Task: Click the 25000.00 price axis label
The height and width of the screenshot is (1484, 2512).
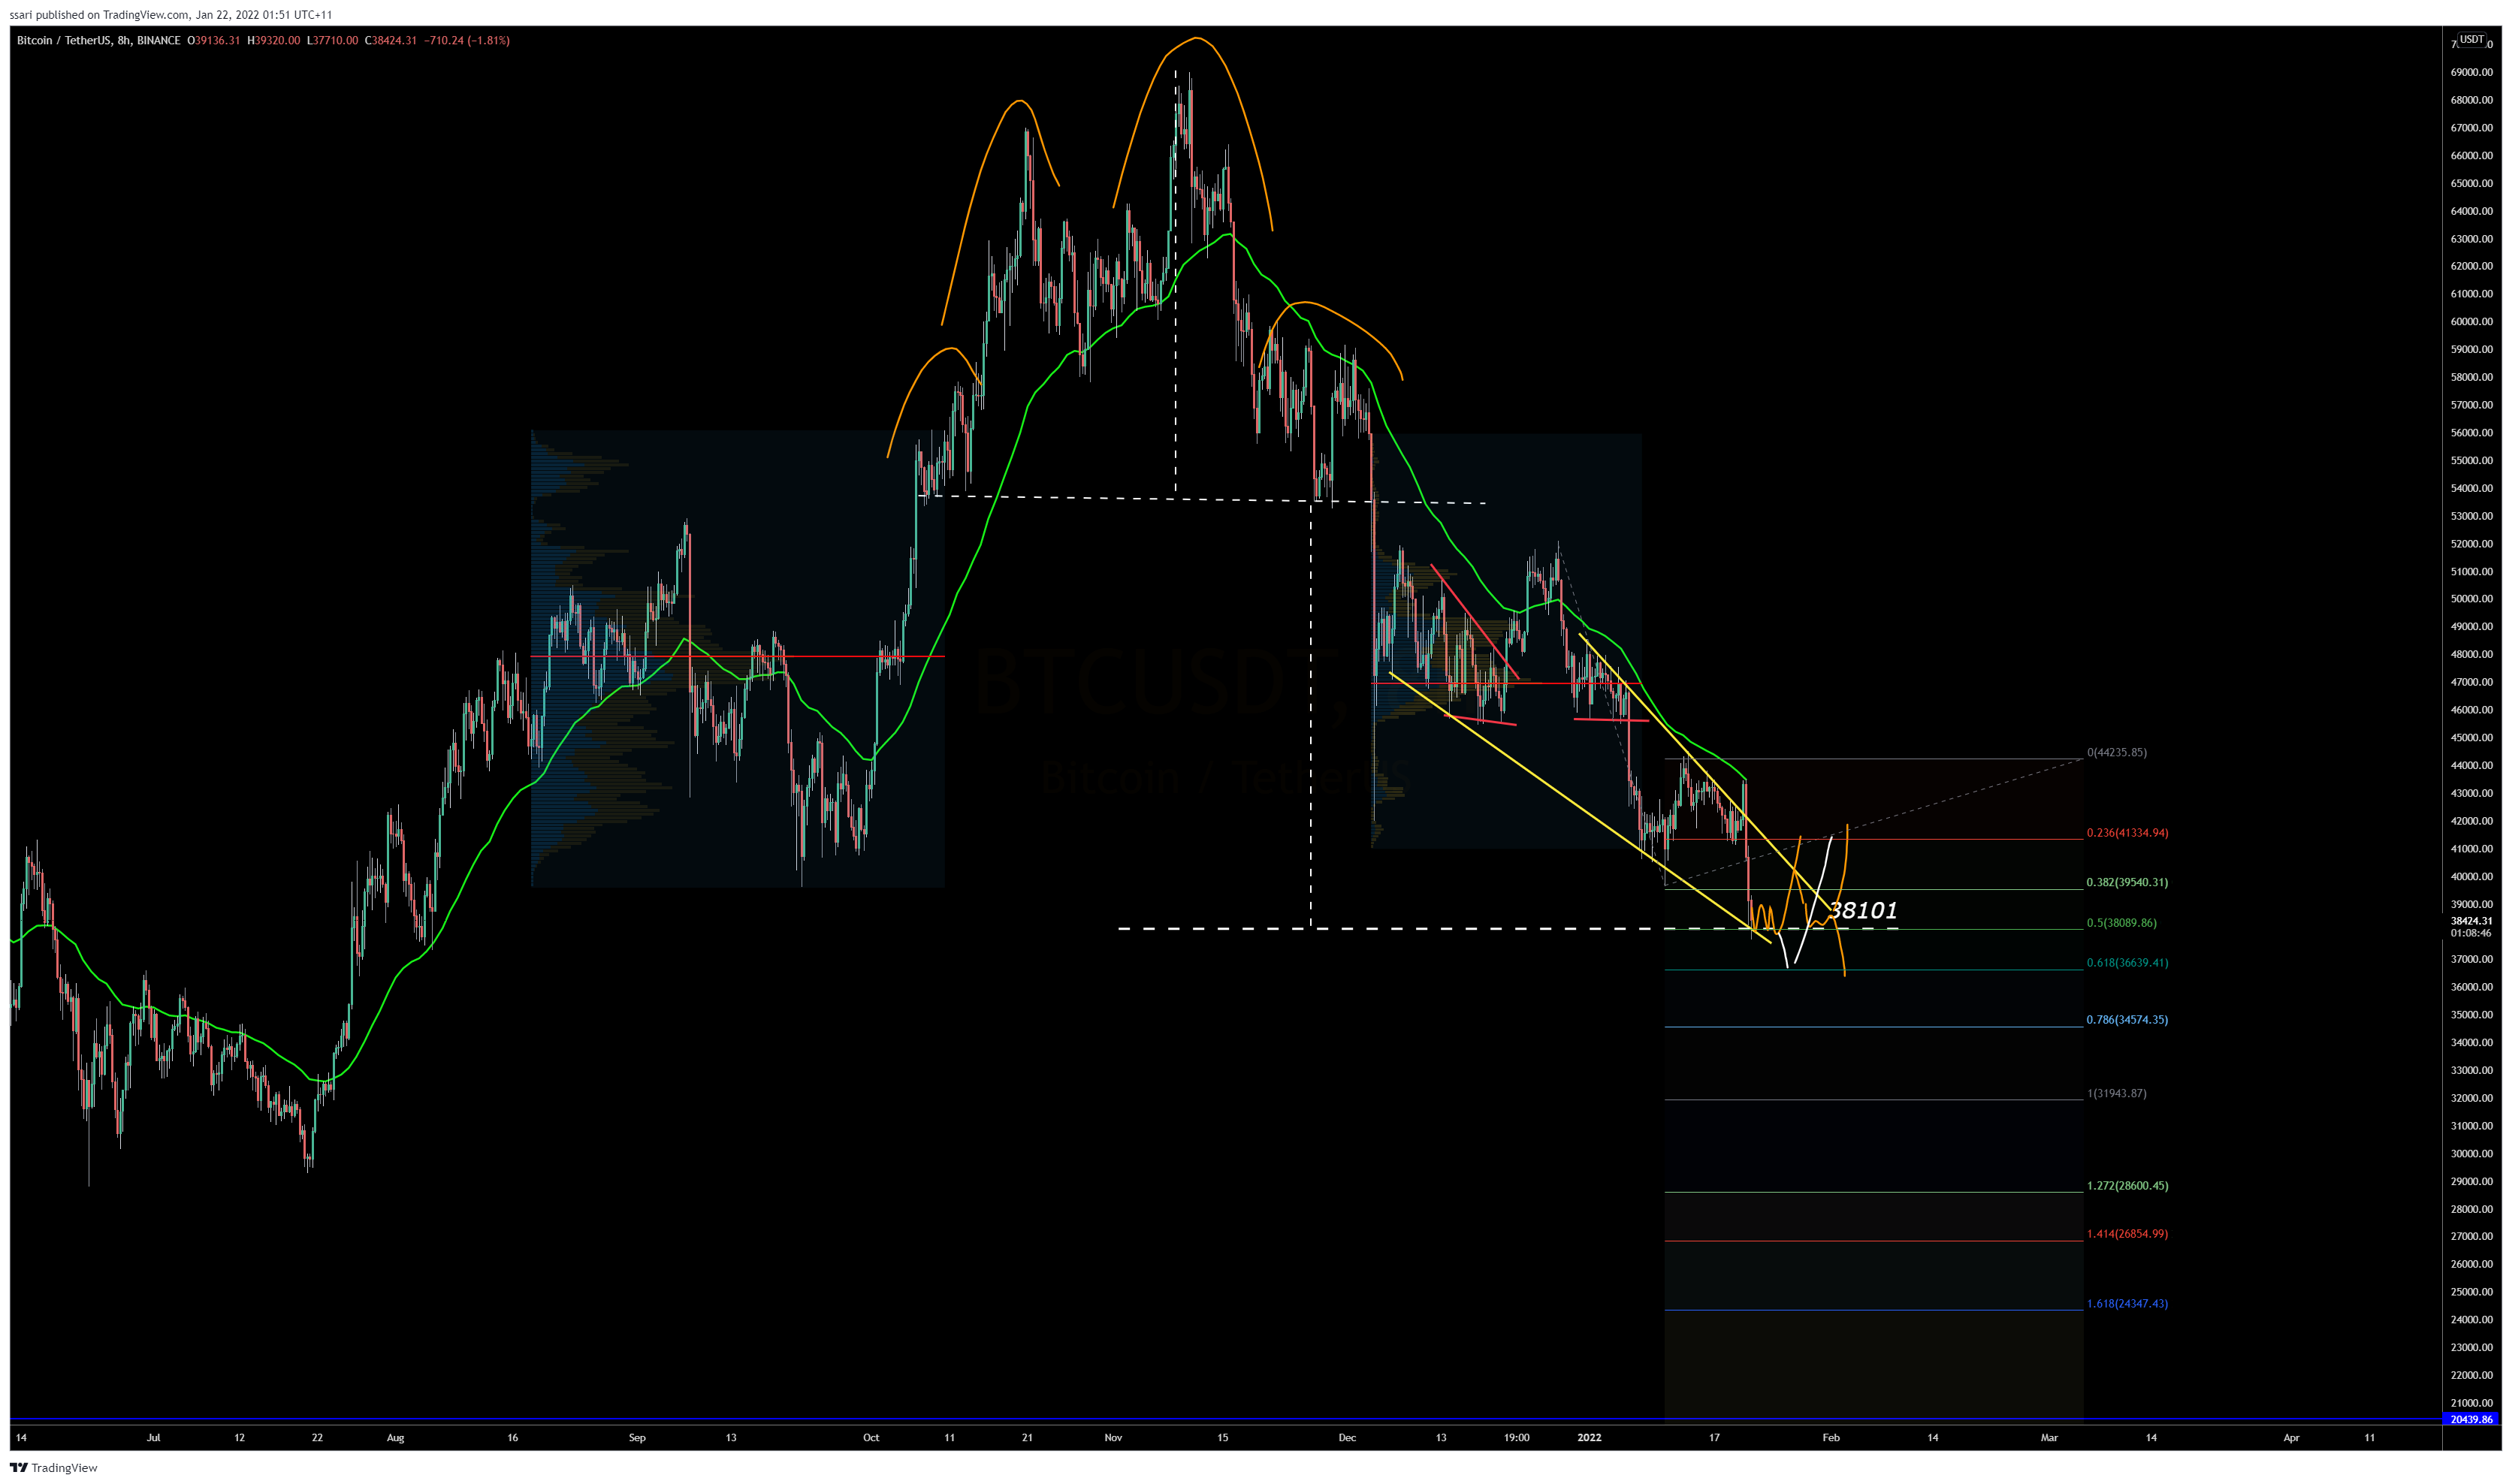Action: 2471,1292
